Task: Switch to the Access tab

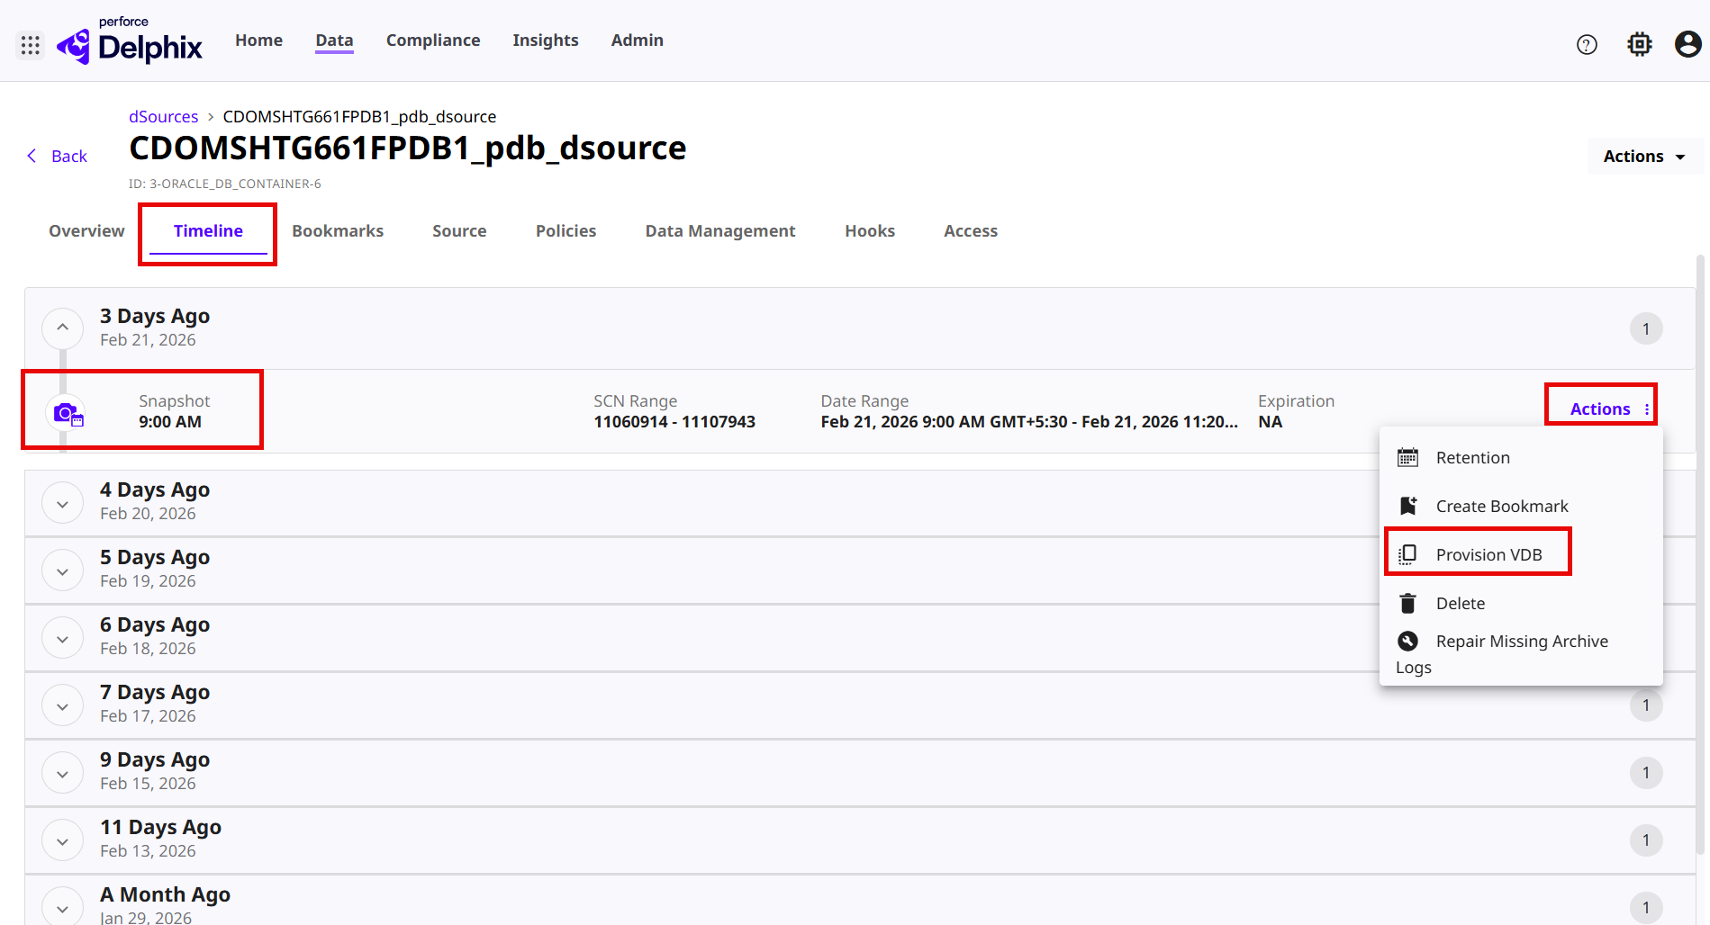Action: pyautogui.click(x=971, y=231)
